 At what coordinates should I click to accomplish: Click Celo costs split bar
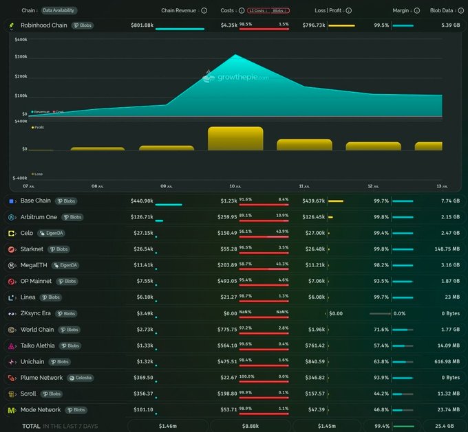click(x=264, y=237)
